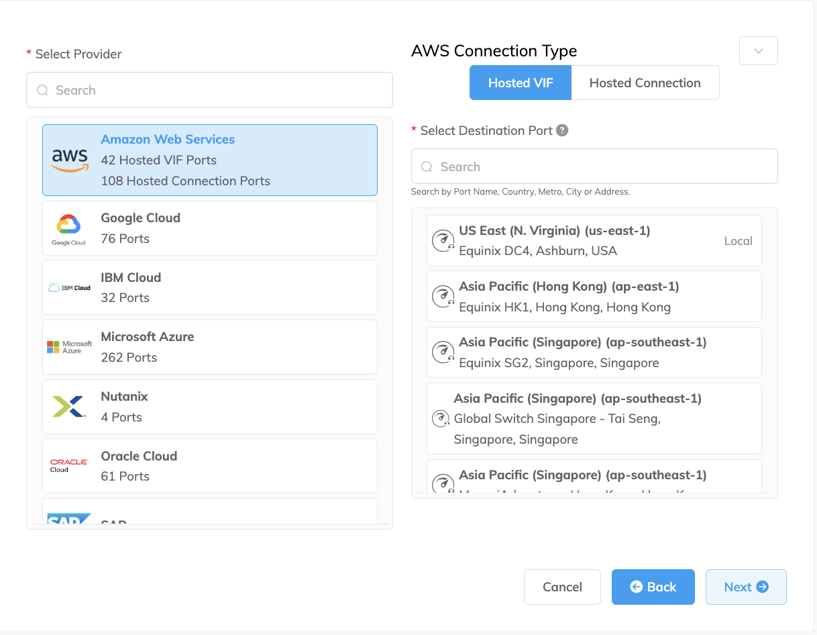Click the Oracle Cloud logo
Image resolution: width=817 pixels, height=635 pixels.
point(69,465)
